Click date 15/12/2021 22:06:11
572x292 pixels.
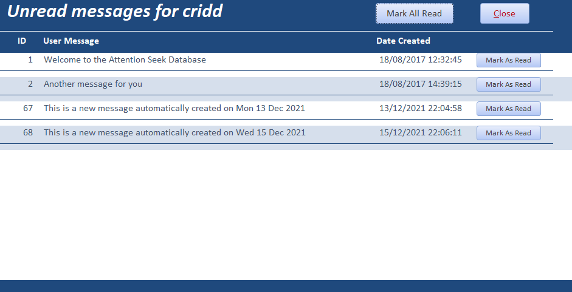pos(421,133)
